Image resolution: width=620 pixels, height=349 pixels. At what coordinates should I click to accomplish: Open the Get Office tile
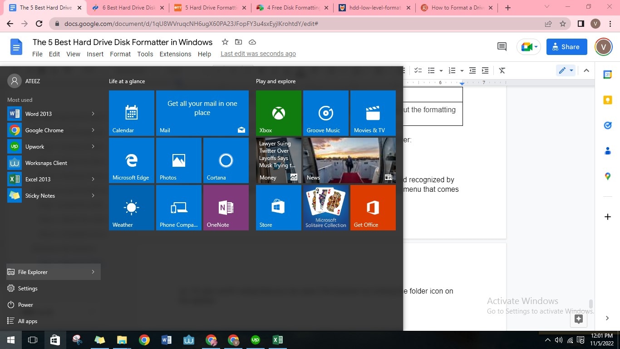tap(373, 208)
